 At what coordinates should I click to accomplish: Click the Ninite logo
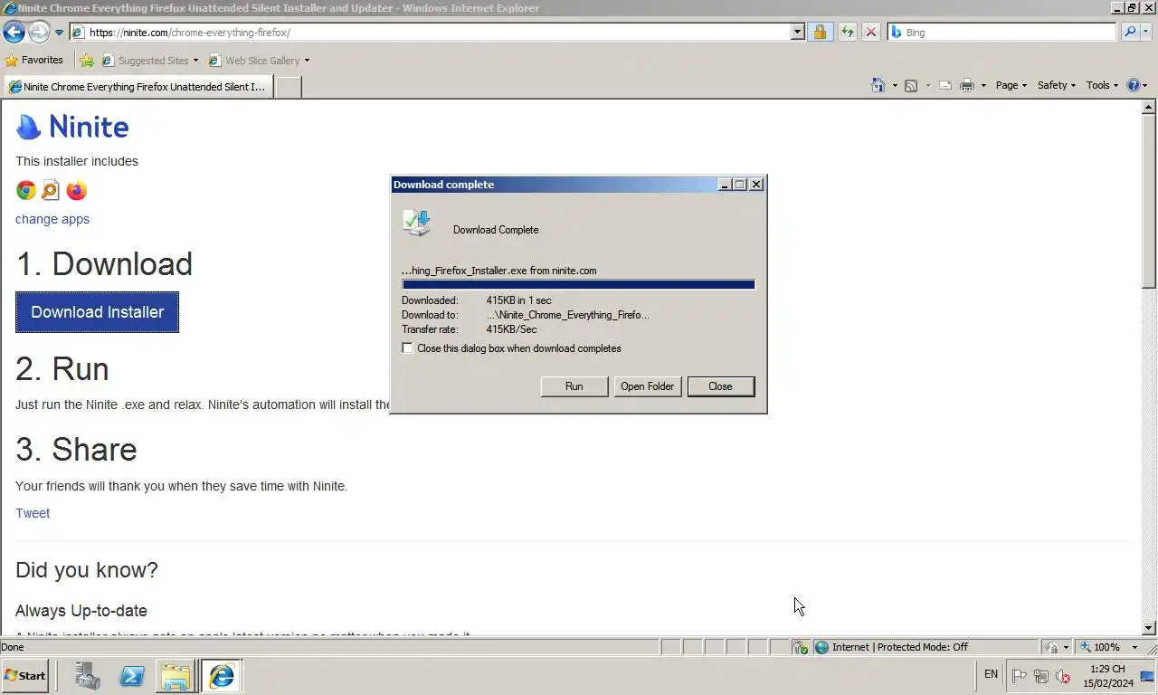[x=72, y=127]
